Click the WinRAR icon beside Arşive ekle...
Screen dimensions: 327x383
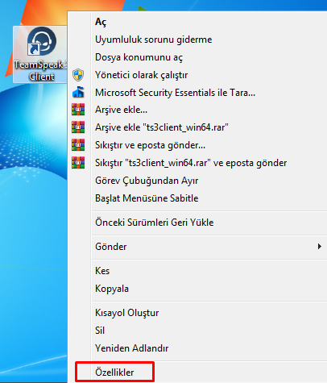[78, 110]
